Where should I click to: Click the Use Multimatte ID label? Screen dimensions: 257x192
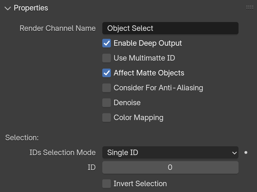pyautogui.click(x=144, y=58)
